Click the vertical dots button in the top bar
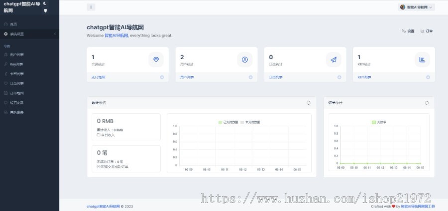Screen dimensions: 448x211 click(x=91, y=7)
